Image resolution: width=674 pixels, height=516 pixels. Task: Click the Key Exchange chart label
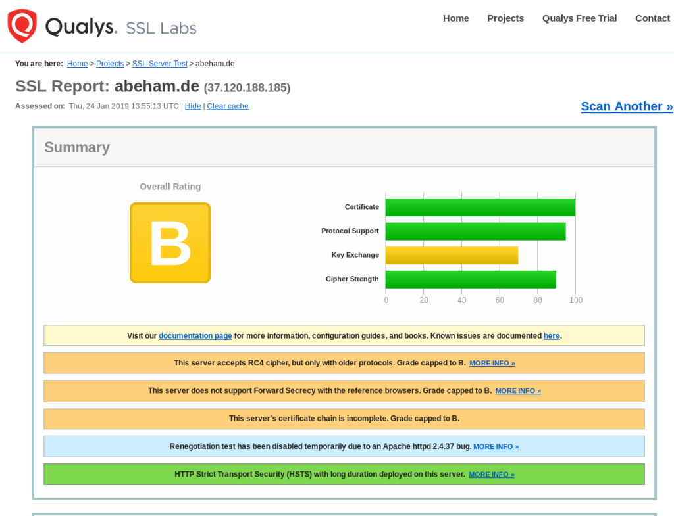[355, 255]
